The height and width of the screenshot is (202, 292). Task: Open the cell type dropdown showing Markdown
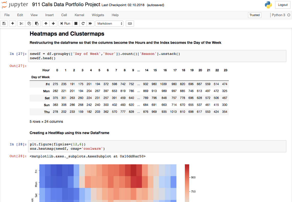click(x=109, y=23)
